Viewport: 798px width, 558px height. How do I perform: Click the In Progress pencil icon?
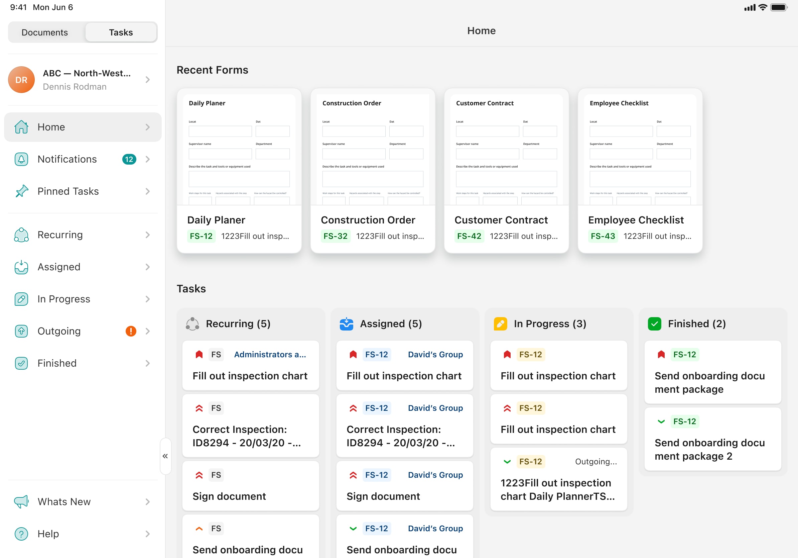point(21,299)
